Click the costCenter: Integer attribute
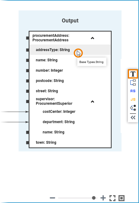Screen dimensions: 139x203 pos(59,111)
